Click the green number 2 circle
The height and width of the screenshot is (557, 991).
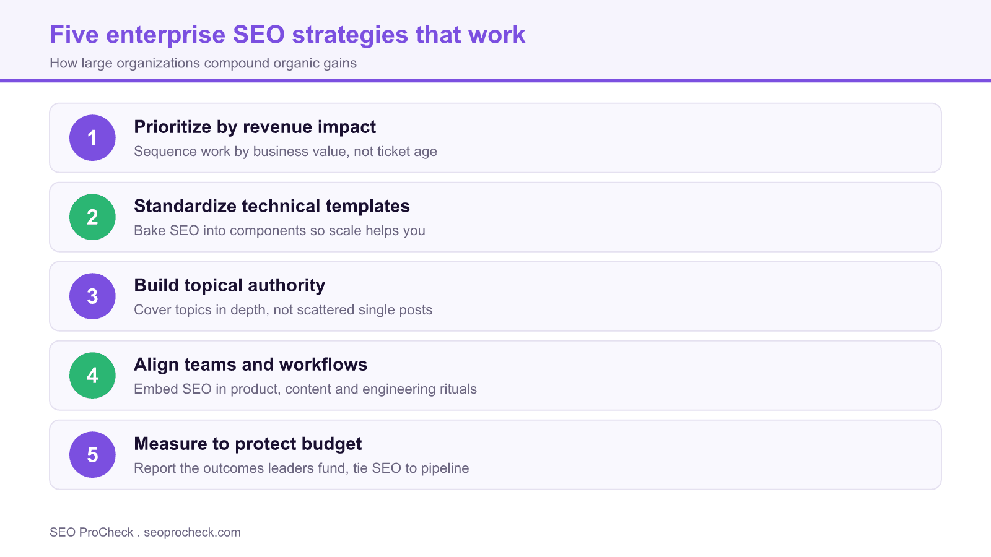click(92, 217)
